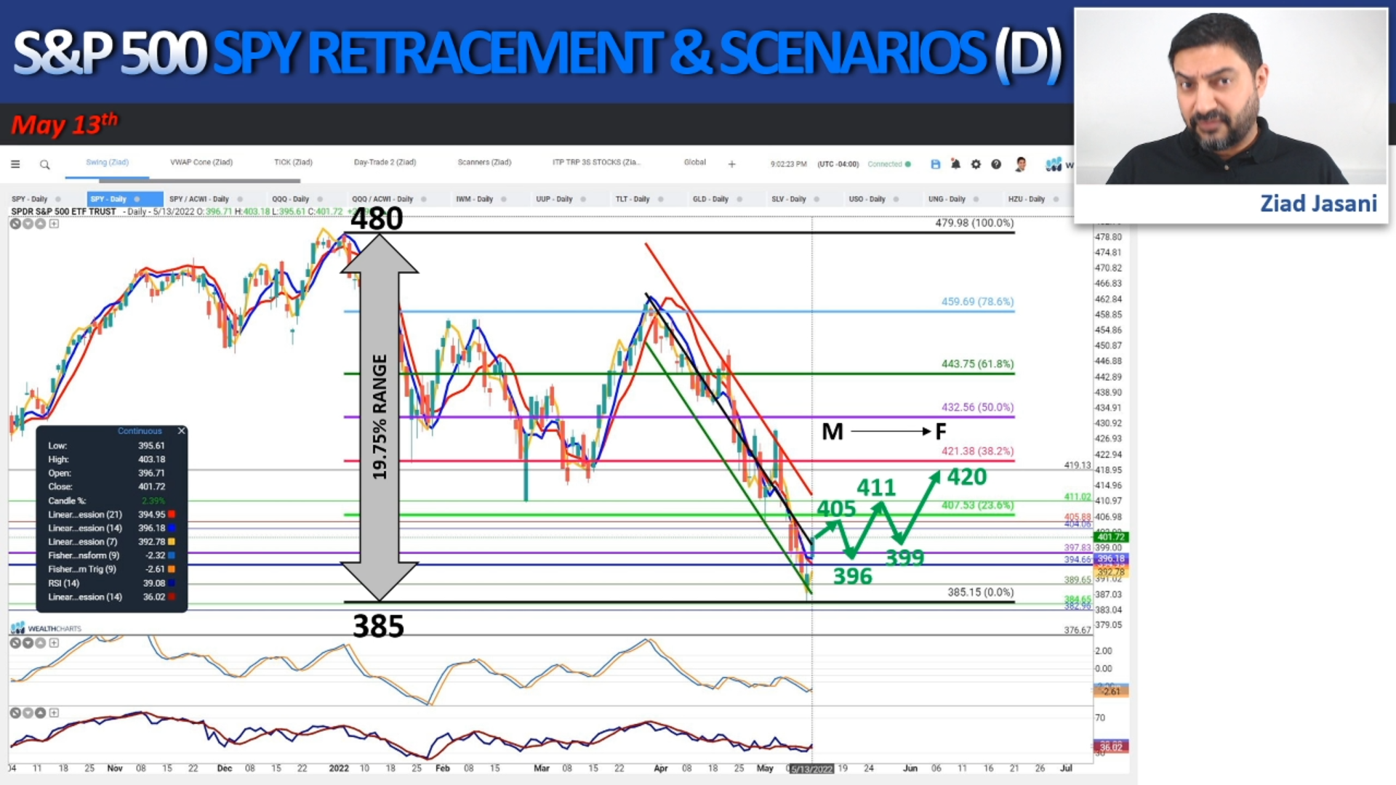Screen dimensions: 1396x785
Task: Toggle the dot beside TLT - Daily tab
Action: click(x=661, y=199)
